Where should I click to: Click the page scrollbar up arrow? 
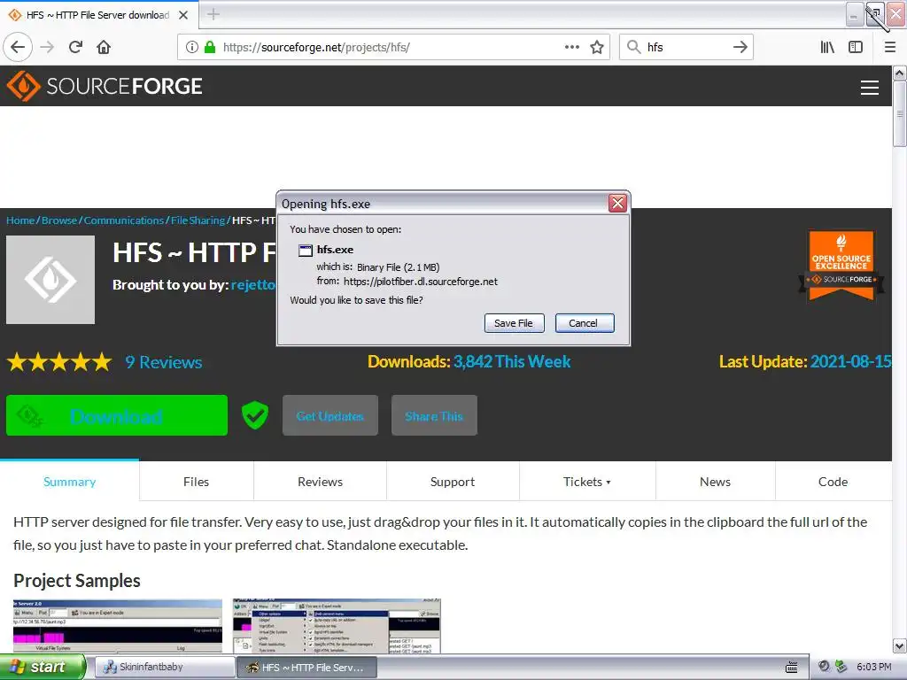pyautogui.click(x=899, y=73)
